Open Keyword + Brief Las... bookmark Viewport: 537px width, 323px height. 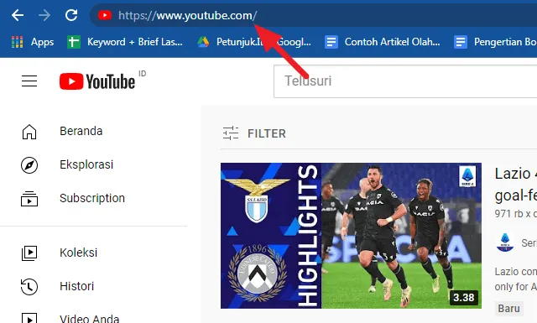click(x=134, y=42)
